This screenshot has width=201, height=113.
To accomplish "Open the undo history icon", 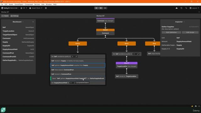I will click(181, 8).
